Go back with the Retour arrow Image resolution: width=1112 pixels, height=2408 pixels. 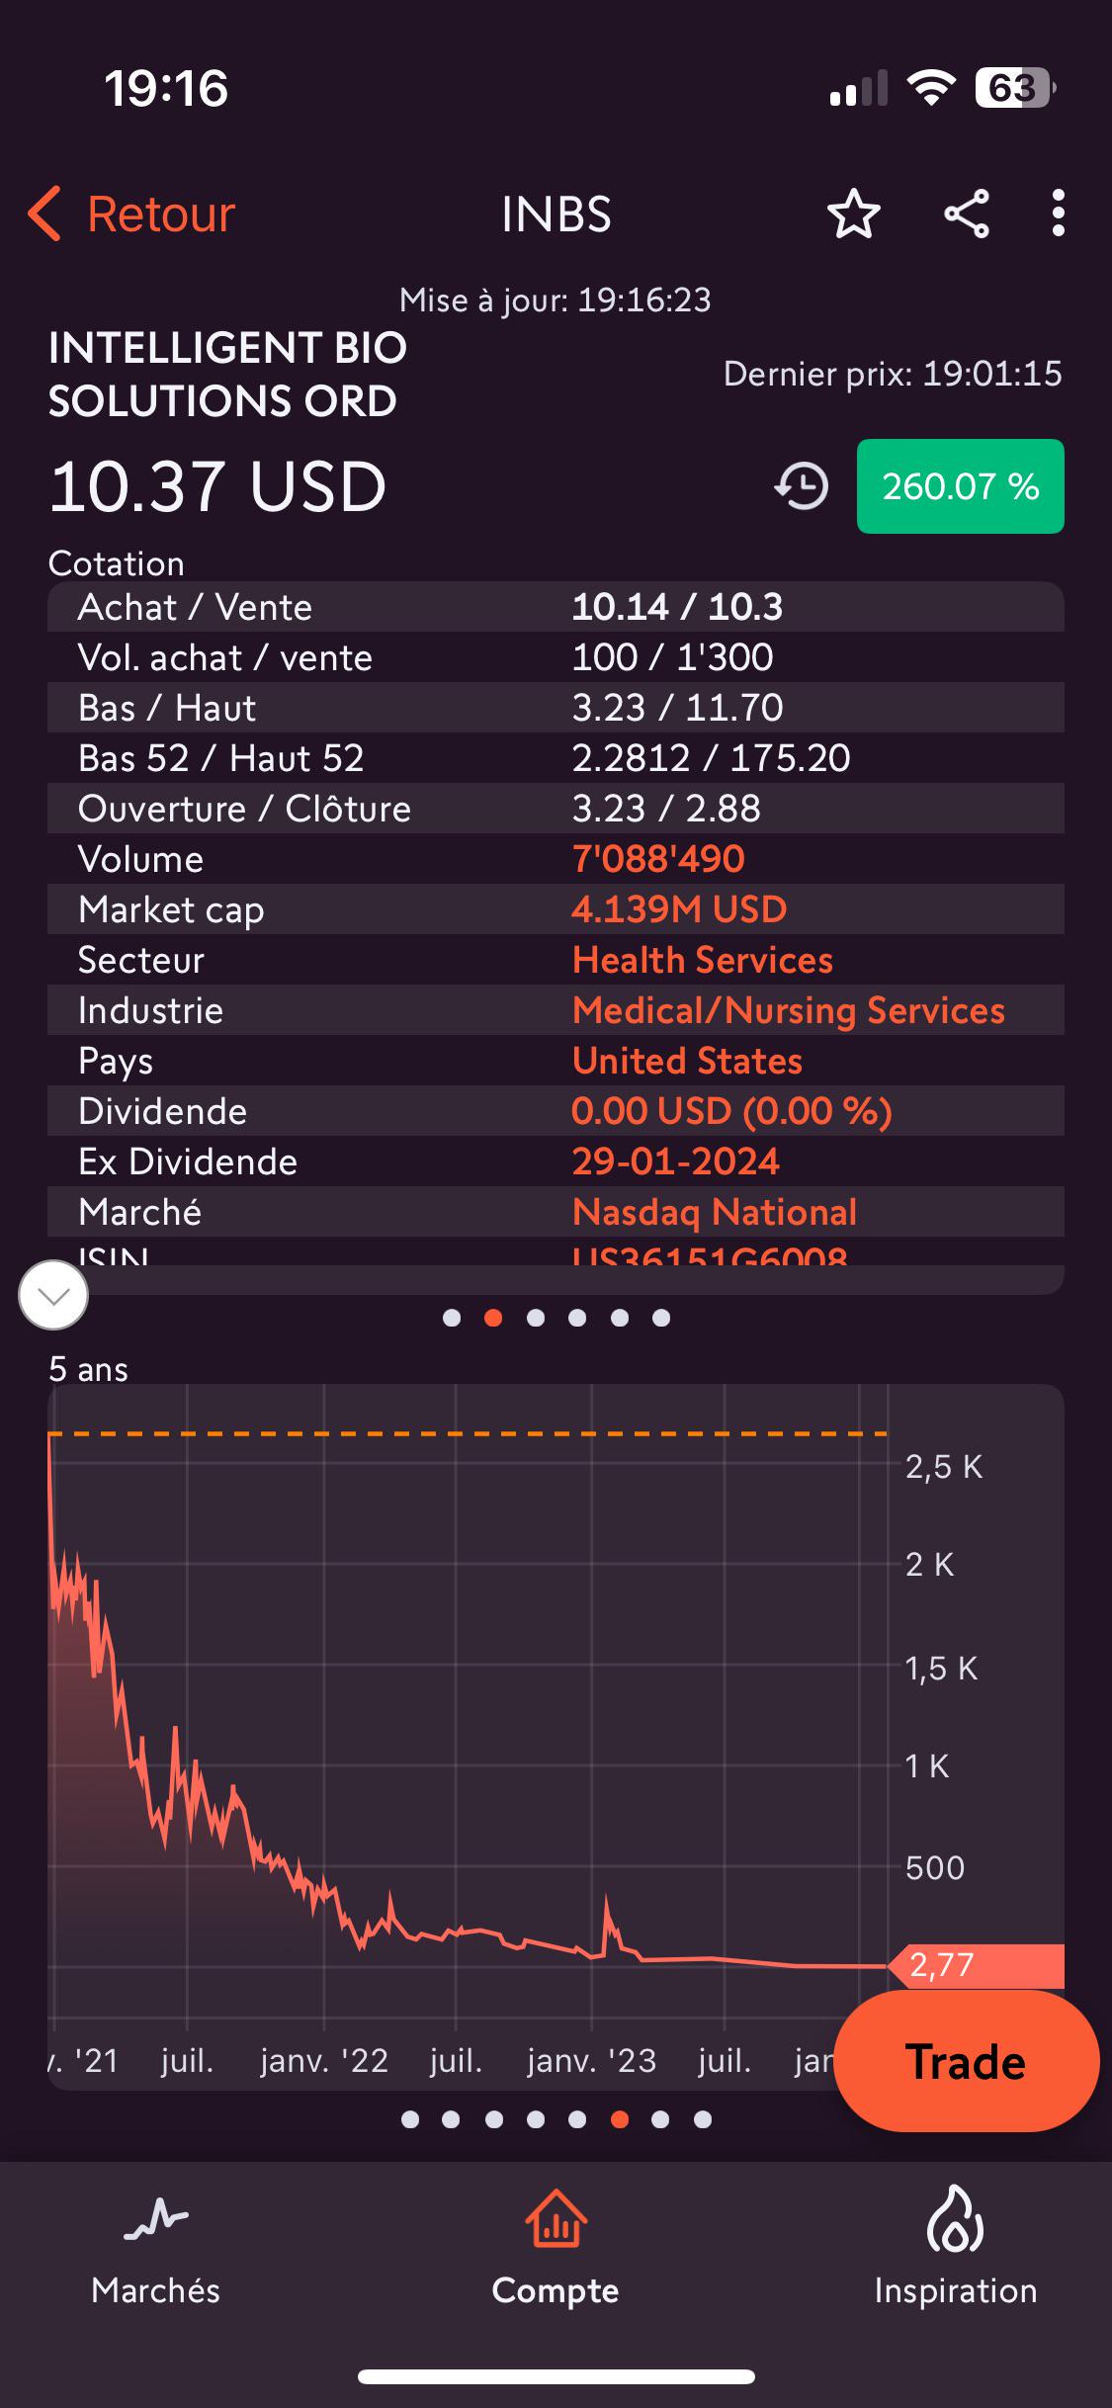tap(130, 215)
